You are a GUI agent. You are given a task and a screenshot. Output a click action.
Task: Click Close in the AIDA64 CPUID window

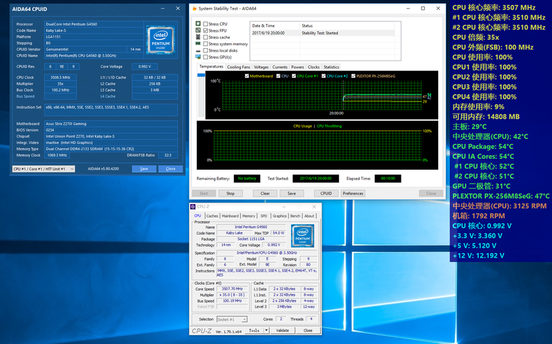tap(170, 169)
